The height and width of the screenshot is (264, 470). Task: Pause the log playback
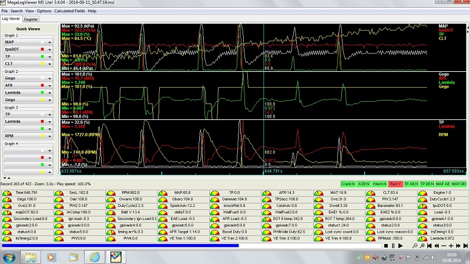point(393,246)
